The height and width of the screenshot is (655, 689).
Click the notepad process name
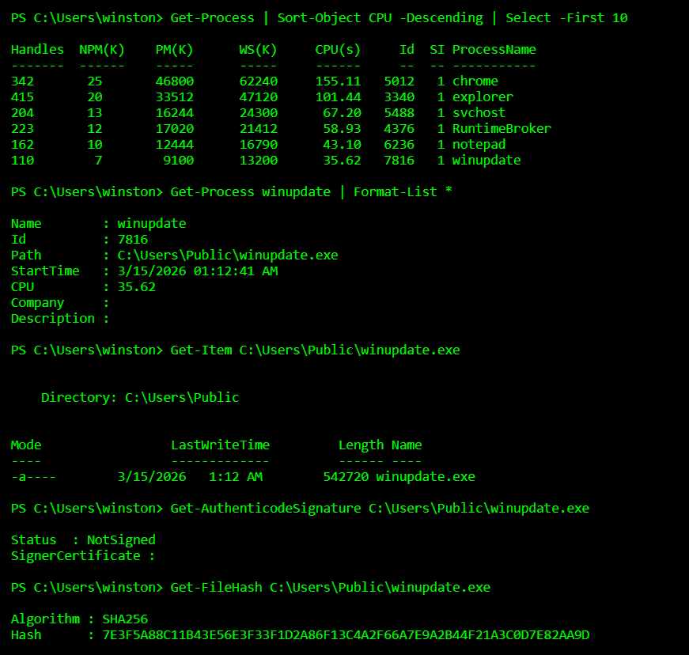coord(479,145)
